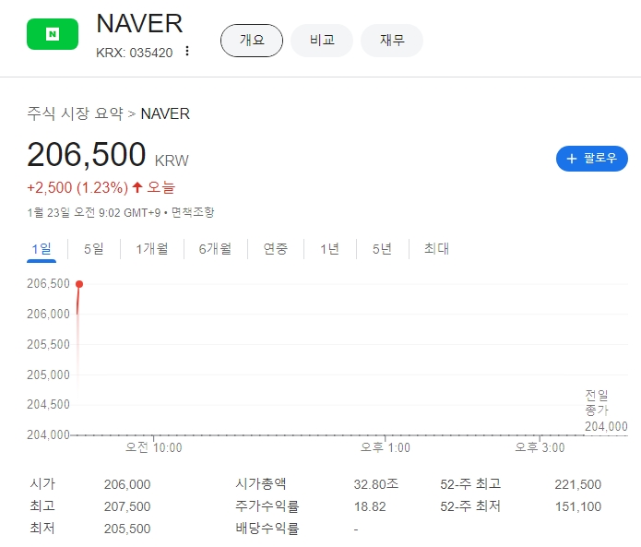Click the +2,500 (1.23%) change text
The image size is (641, 547).
point(77,187)
